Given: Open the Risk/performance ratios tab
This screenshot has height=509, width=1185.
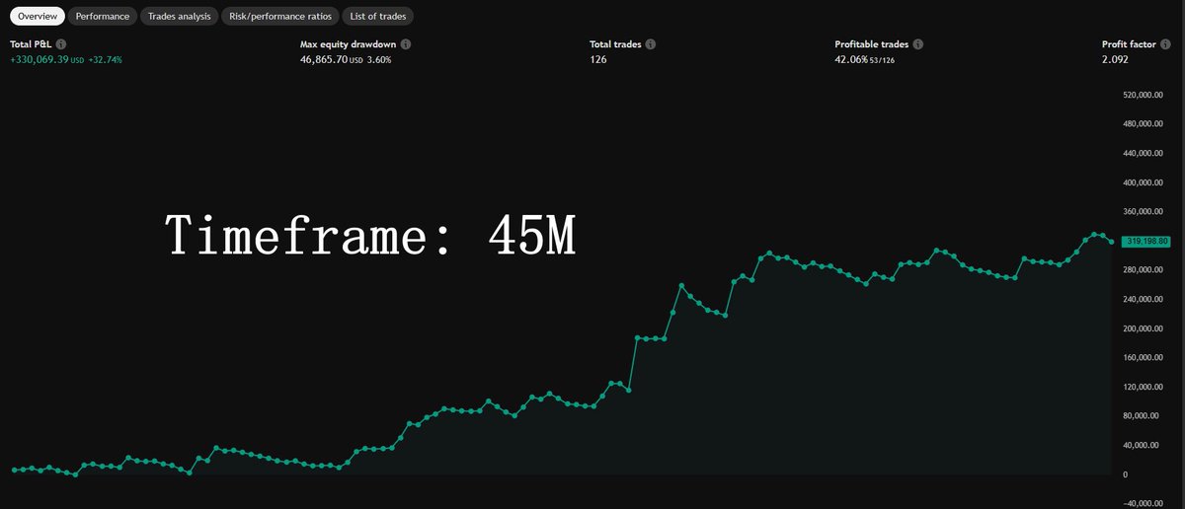Looking at the screenshot, I should pos(280,16).
